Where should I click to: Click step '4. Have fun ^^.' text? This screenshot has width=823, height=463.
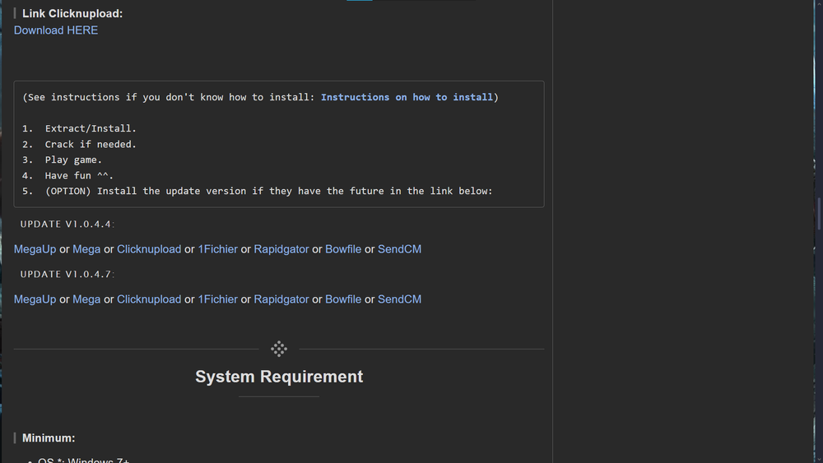coord(67,176)
